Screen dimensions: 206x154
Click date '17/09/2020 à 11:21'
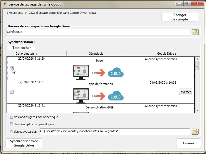31,82
